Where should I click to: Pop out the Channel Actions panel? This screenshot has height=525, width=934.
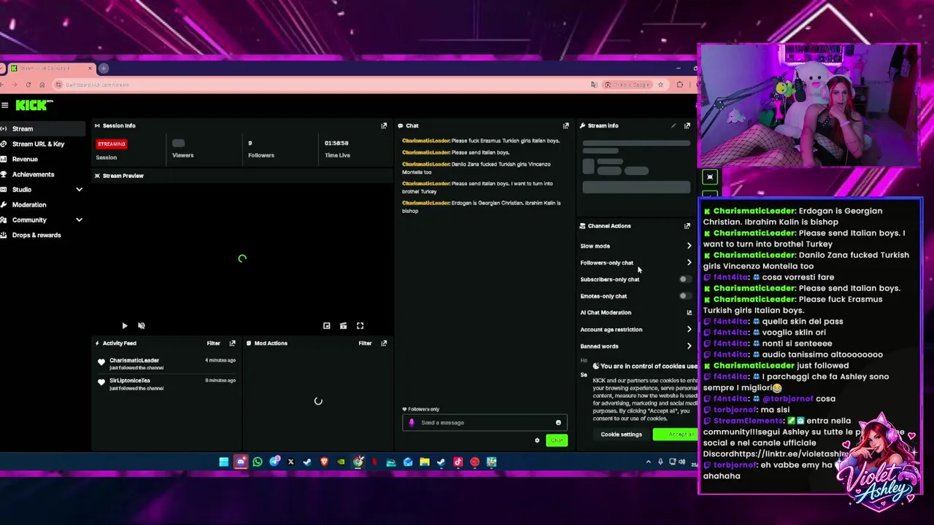(687, 226)
